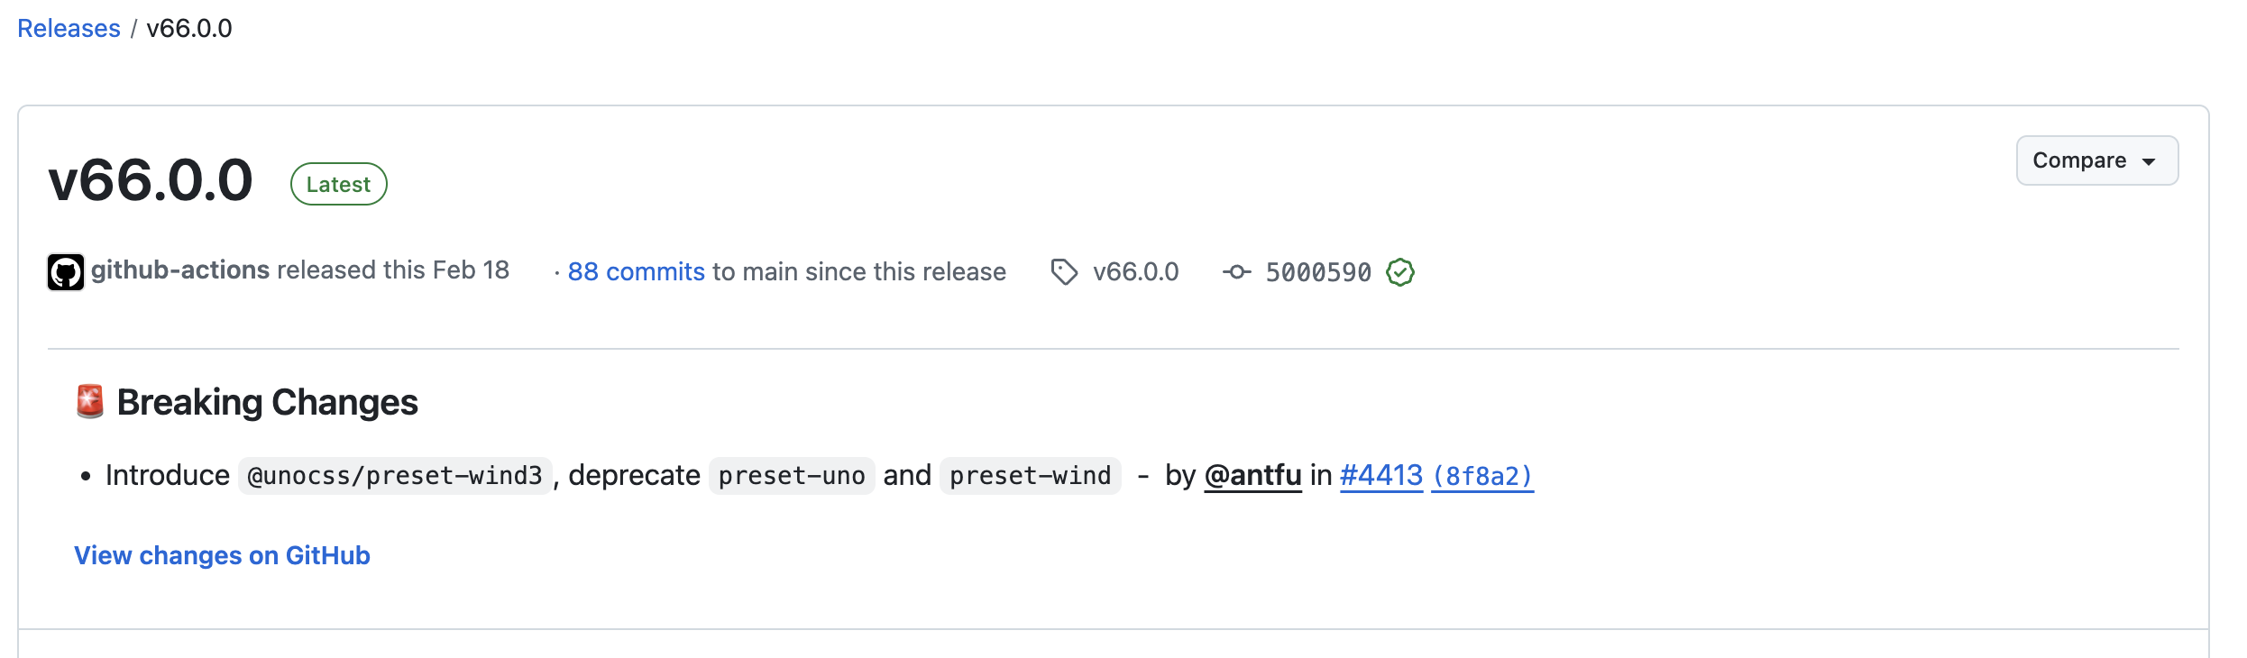
Task: Open the Compare dropdown
Action: point(2097,160)
